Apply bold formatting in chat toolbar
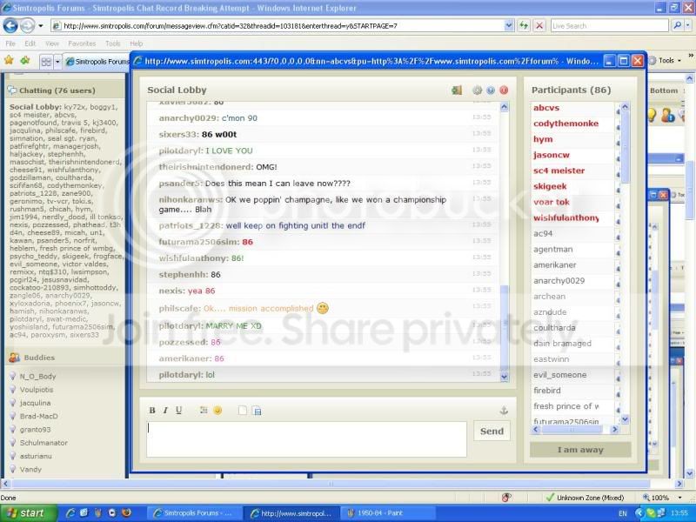This screenshot has height=522, width=696. pos(152,410)
